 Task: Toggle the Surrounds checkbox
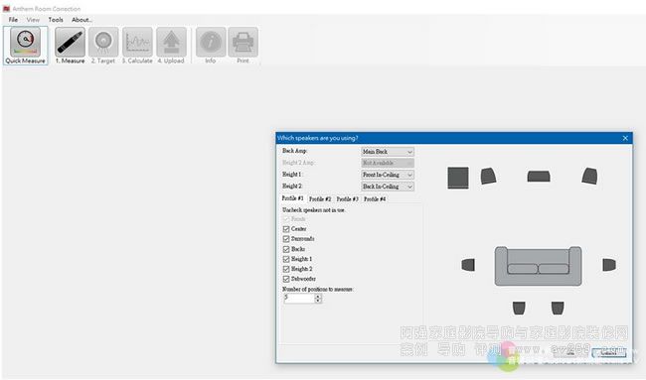[286, 239]
